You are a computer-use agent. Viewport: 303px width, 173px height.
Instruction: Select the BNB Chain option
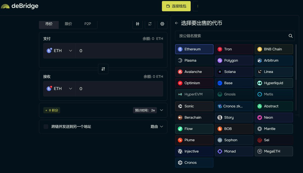click(274, 49)
